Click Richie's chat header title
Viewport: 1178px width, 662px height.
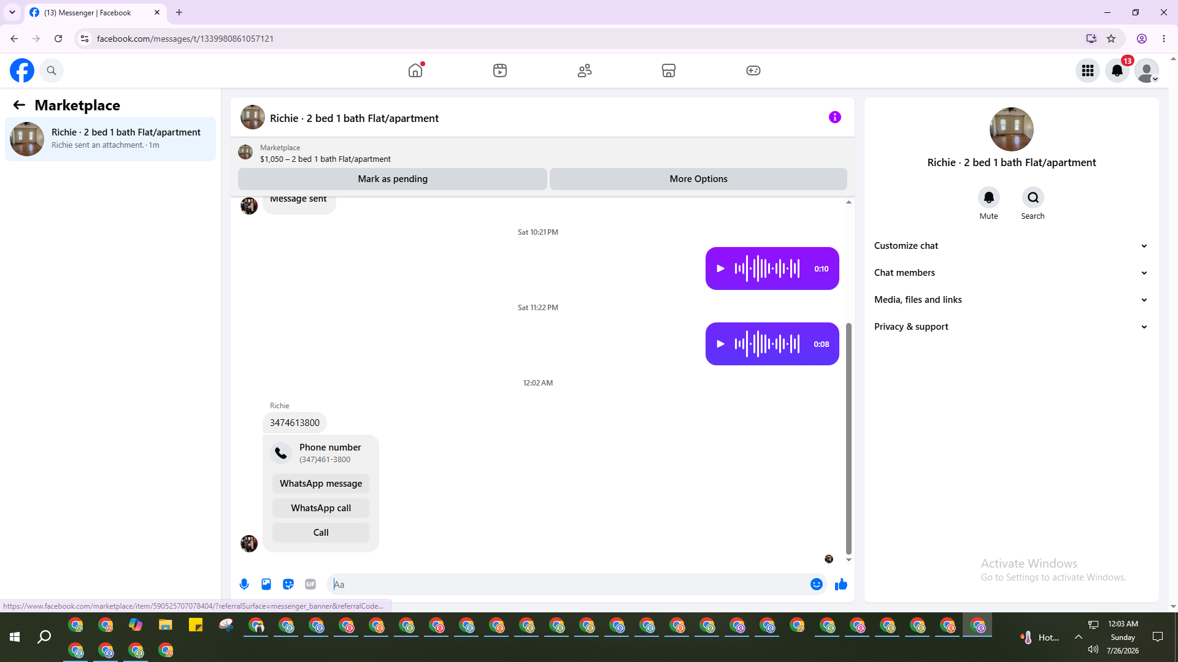coord(354,118)
